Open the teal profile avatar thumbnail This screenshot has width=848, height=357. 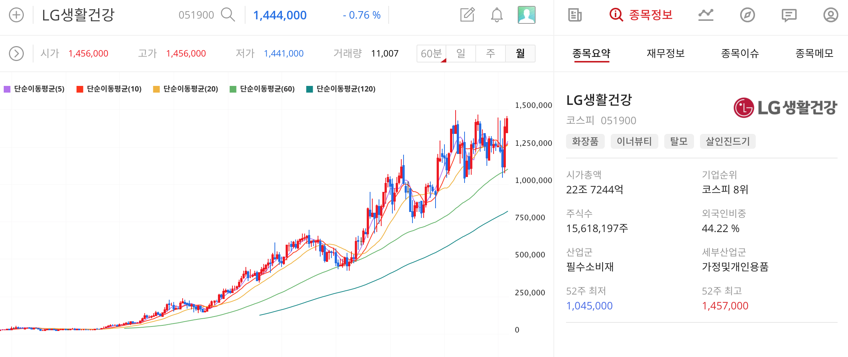pyautogui.click(x=527, y=15)
